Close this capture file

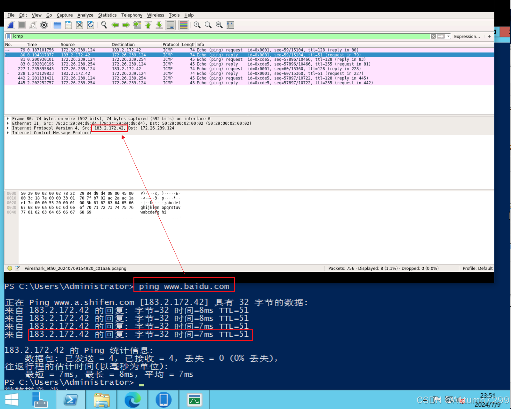click(x=80, y=25)
